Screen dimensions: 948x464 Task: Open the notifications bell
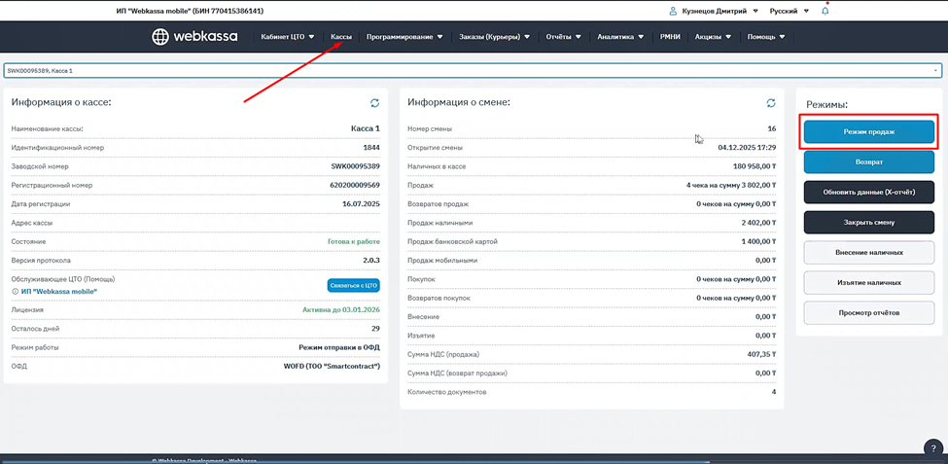pos(825,11)
